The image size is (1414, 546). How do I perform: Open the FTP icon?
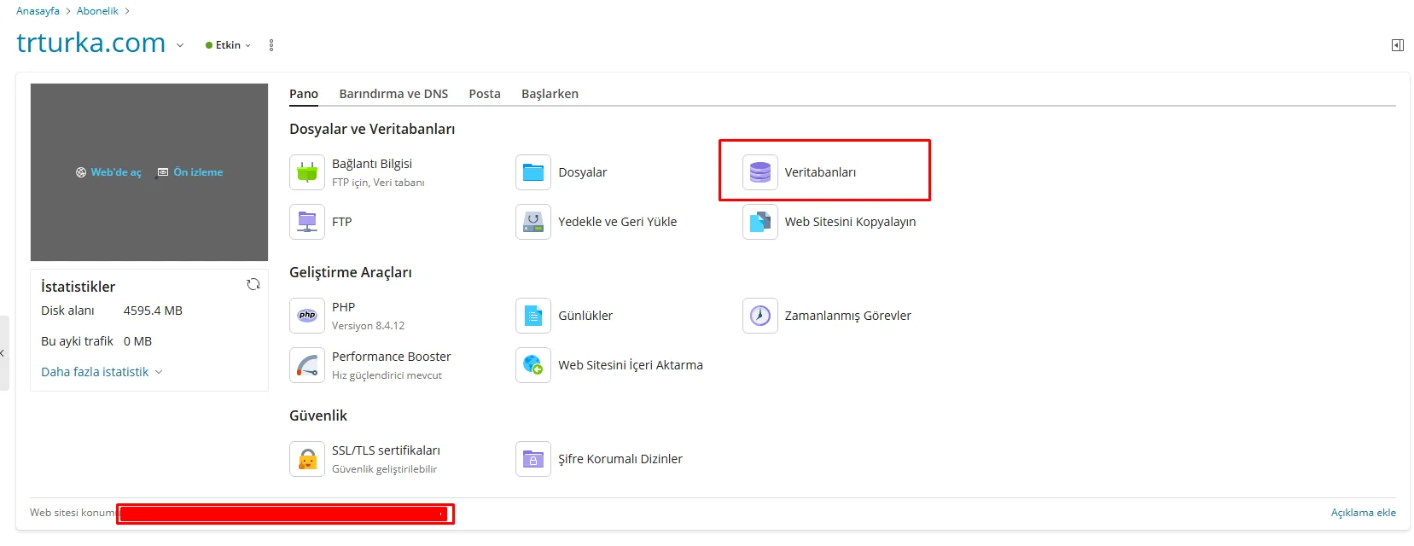pyautogui.click(x=307, y=222)
